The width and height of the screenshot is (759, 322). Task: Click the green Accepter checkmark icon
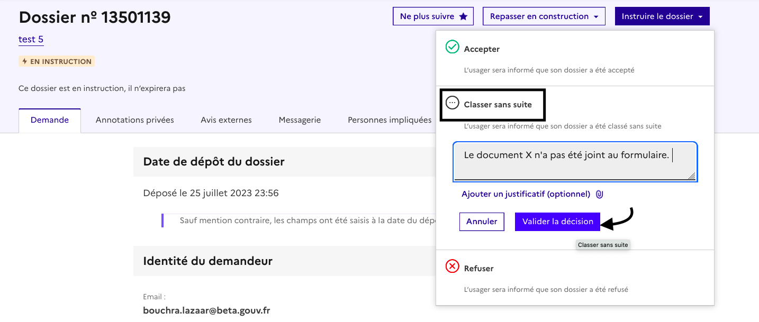point(452,47)
